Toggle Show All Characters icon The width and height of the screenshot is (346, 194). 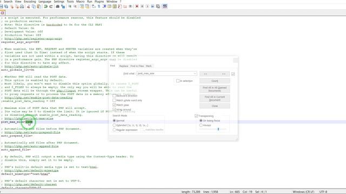(x=99, y=6)
